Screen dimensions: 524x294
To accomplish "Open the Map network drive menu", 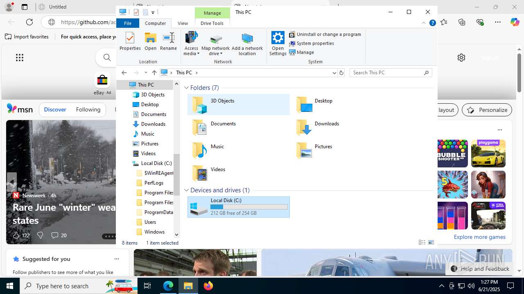I will [x=215, y=43].
